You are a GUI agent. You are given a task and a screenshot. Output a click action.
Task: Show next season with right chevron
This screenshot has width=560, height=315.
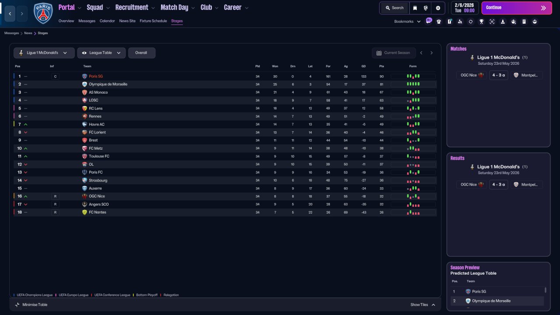pos(431,53)
